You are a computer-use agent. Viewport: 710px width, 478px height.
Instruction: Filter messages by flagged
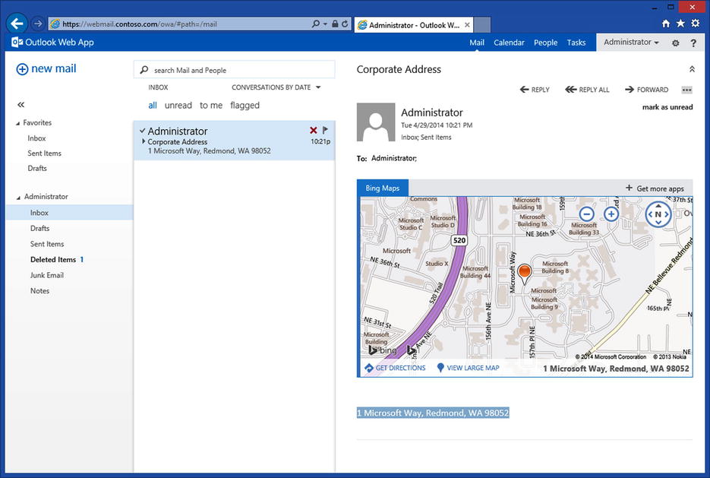pos(245,106)
